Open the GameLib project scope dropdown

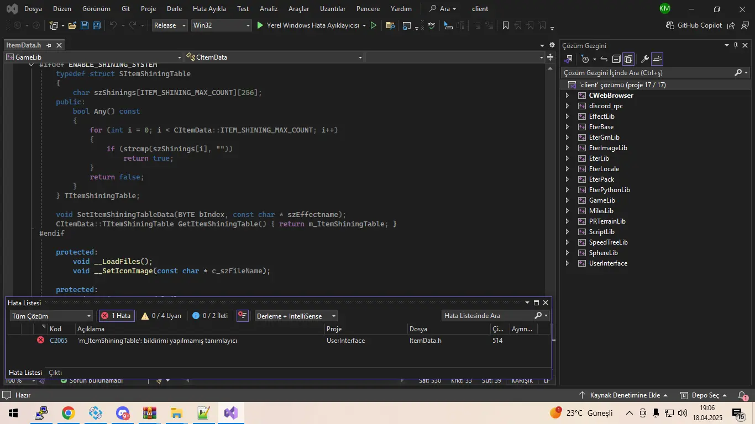coord(94,57)
